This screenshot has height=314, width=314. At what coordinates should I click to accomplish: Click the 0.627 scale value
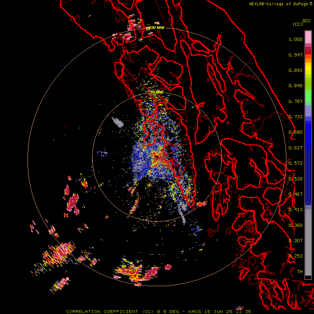(x=296, y=148)
